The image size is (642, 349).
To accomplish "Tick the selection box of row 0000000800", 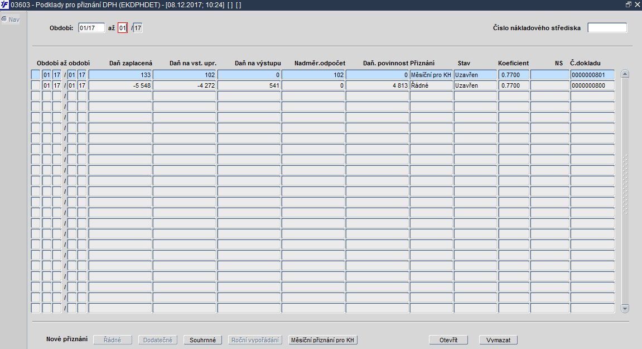I will [x=36, y=85].
